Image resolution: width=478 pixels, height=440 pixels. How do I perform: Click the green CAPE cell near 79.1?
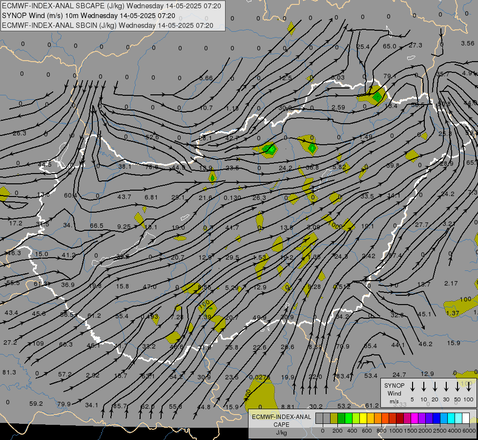click(377, 97)
